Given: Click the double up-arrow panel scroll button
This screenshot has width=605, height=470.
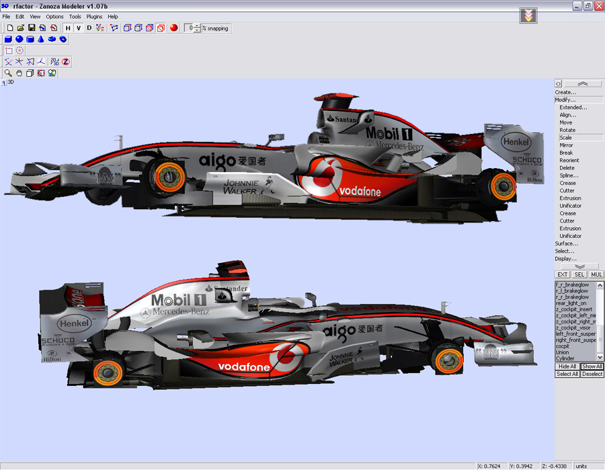Looking at the screenshot, I should tap(583, 83).
